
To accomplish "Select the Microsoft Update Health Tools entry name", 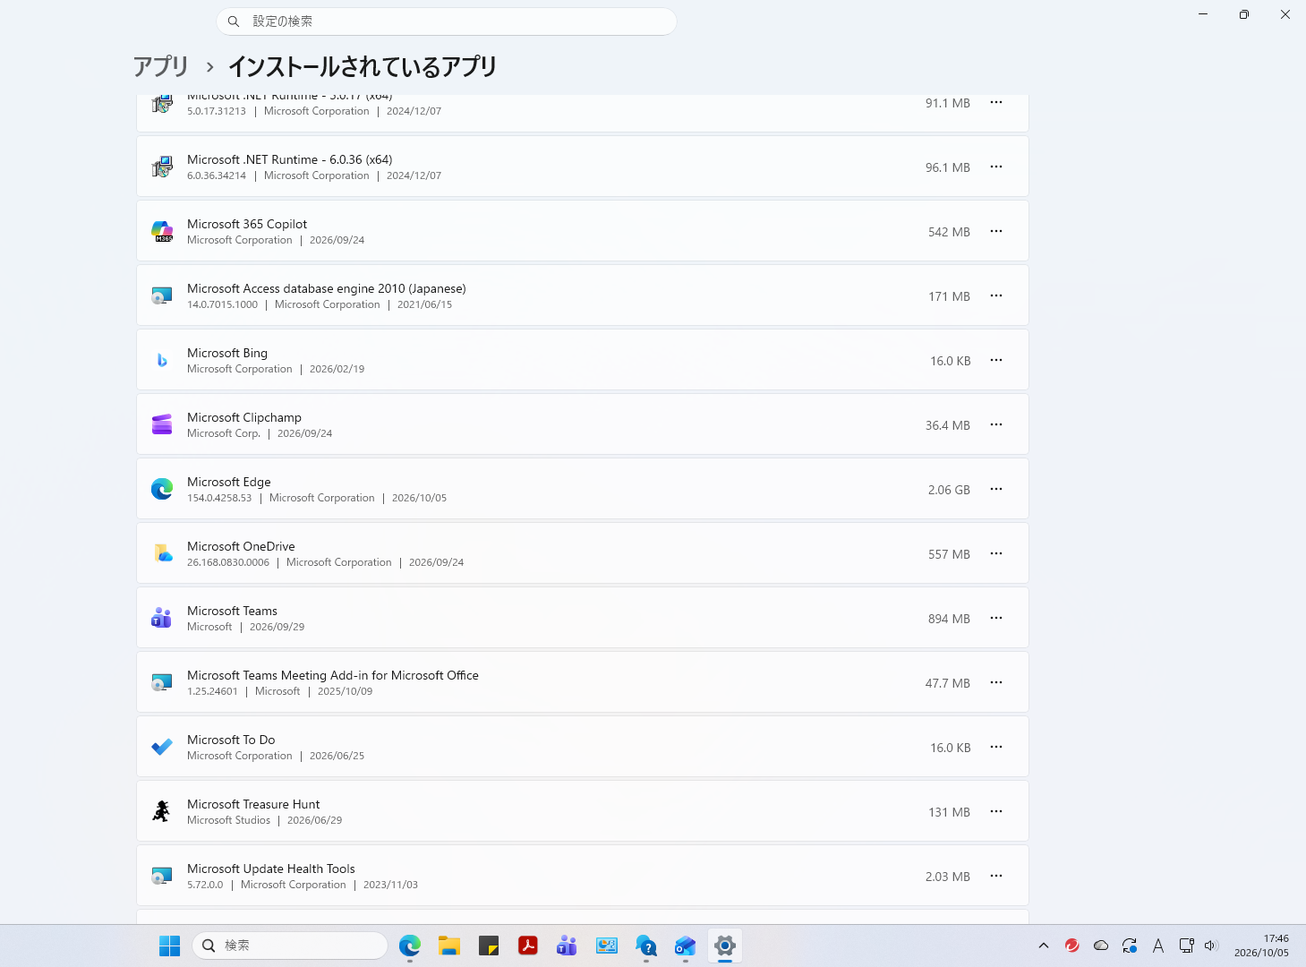I will 271,869.
